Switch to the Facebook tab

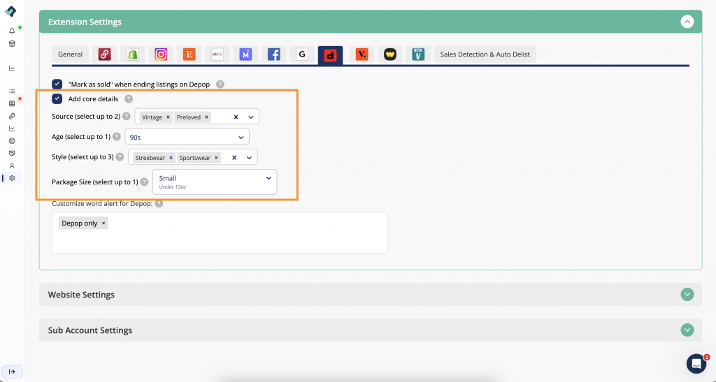pos(274,54)
